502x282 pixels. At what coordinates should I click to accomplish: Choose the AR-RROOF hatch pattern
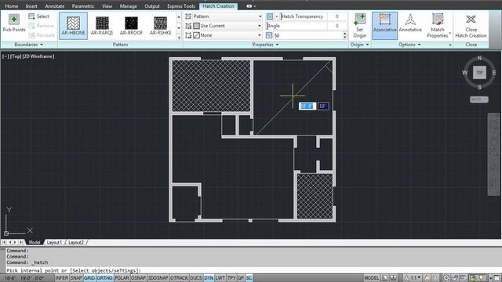tap(131, 26)
